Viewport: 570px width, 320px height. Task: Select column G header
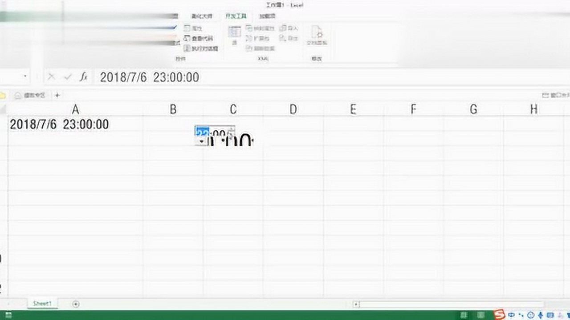click(x=473, y=109)
